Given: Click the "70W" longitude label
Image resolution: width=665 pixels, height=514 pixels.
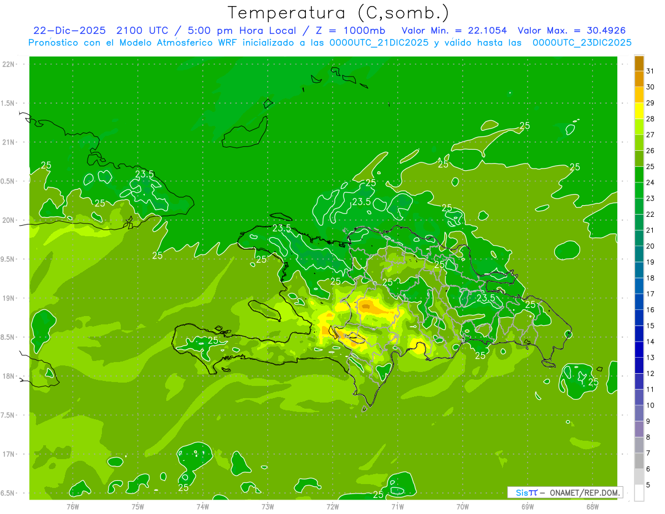Looking at the screenshot, I should click(x=463, y=506).
